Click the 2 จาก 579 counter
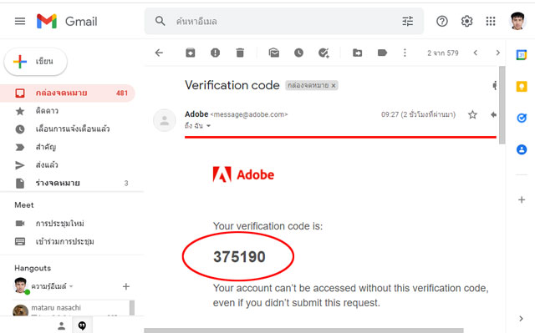This screenshot has width=535, height=333. point(442,53)
